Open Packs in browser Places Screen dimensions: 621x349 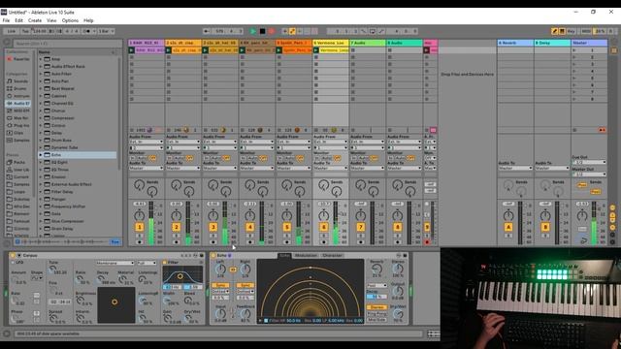[17, 162]
